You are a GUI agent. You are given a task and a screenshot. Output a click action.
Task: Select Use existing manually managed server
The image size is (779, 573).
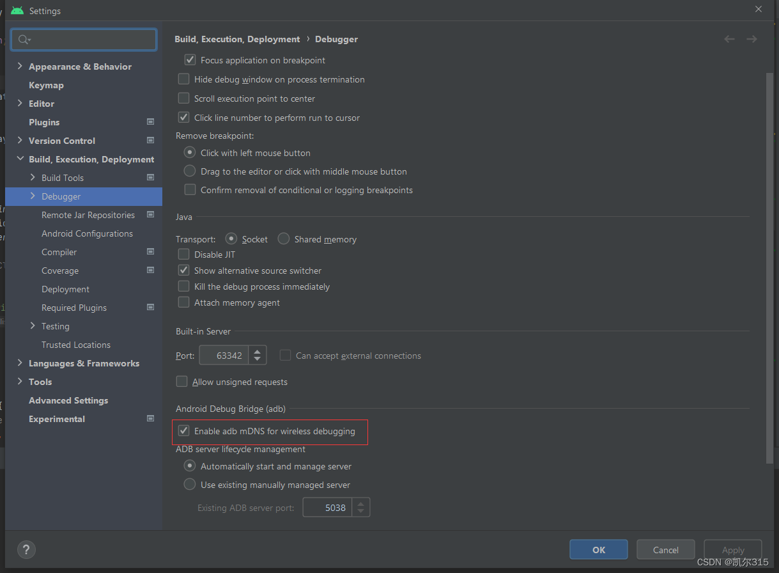[x=190, y=484]
